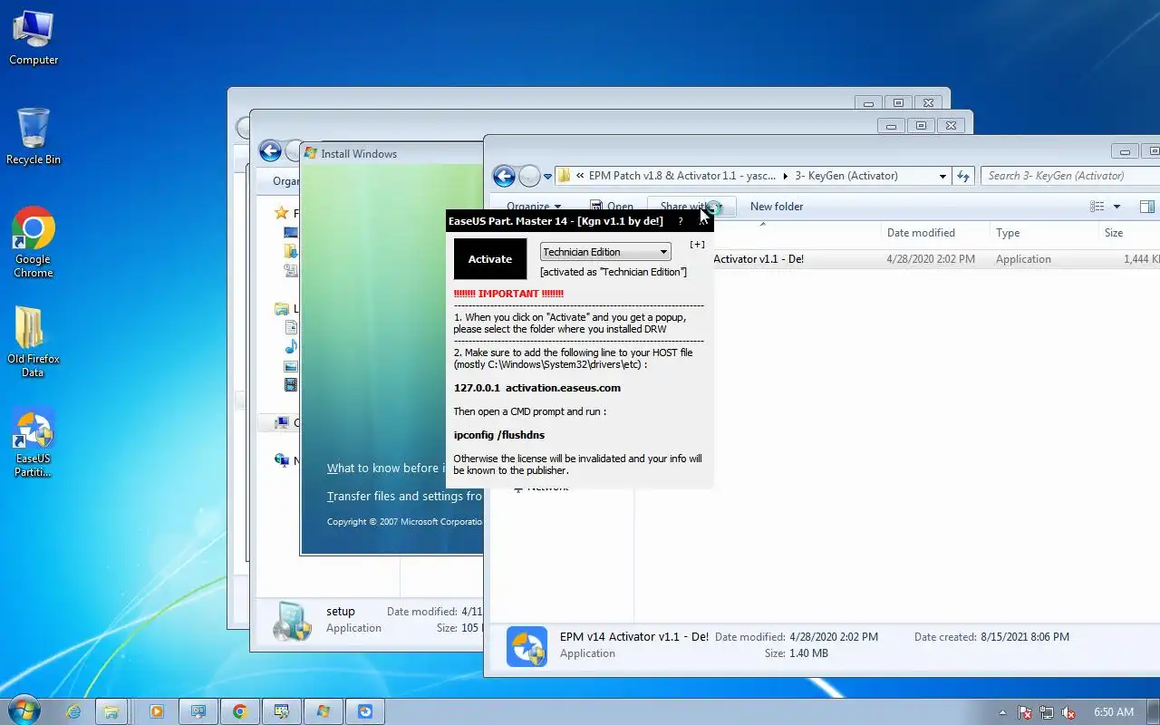Open the Recycle Bin desktop icon
The height and width of the screenshot is (725, 1160).
34,137
